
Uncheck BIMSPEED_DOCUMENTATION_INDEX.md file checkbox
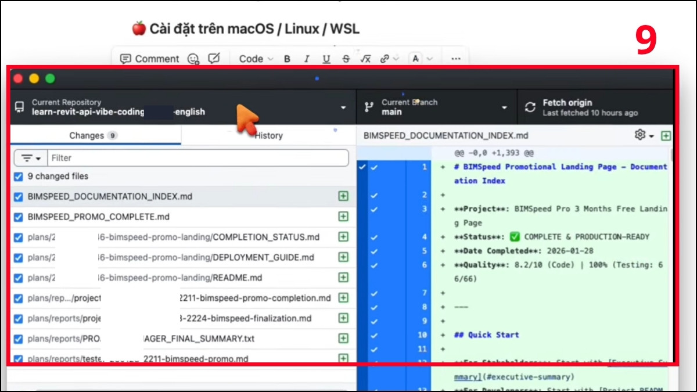(18, 197)
